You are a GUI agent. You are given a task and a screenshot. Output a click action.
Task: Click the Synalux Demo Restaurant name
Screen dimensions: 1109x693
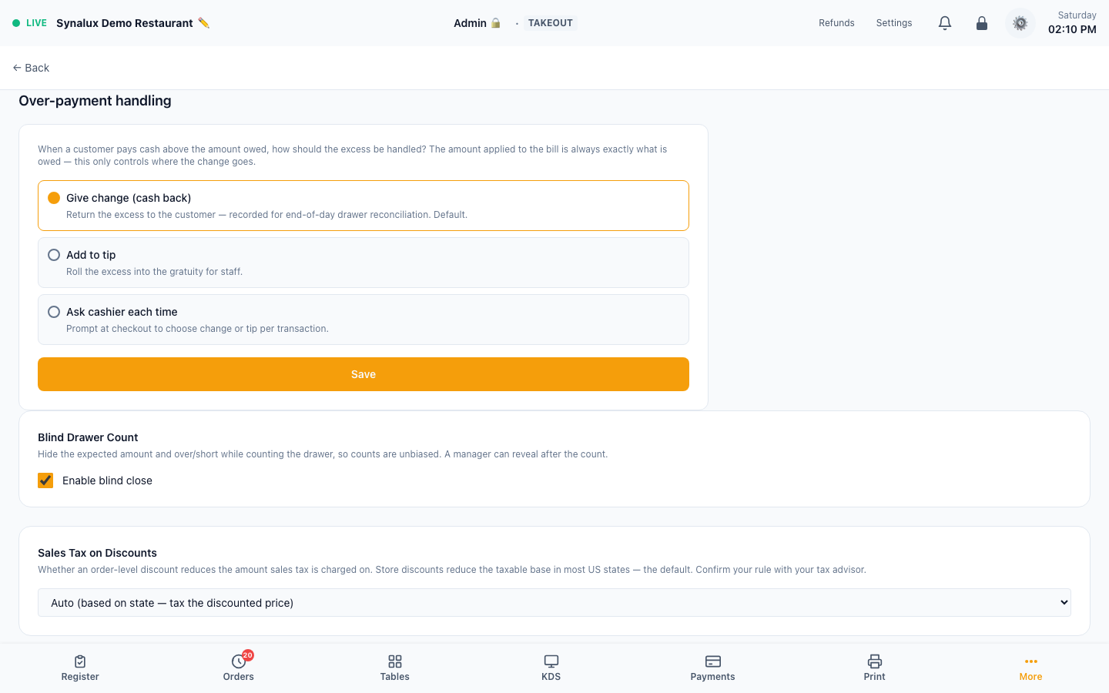tap(125, 23)
